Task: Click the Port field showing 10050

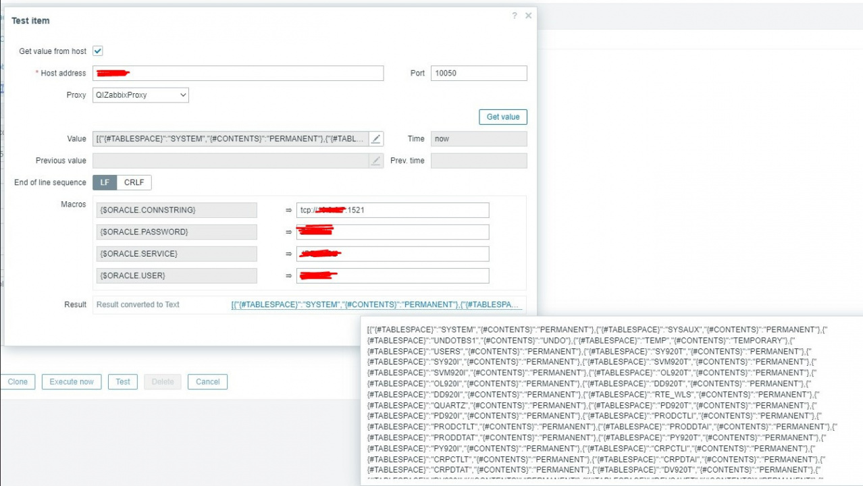Action: pos(478,73)
